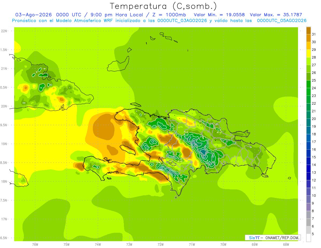Click 'Valor Min. = 19.0558' in header

[x=219, y=15]
